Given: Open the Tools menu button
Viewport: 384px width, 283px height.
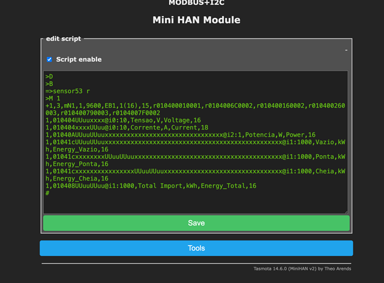Looking at the screenshot, I should (196, 248).
